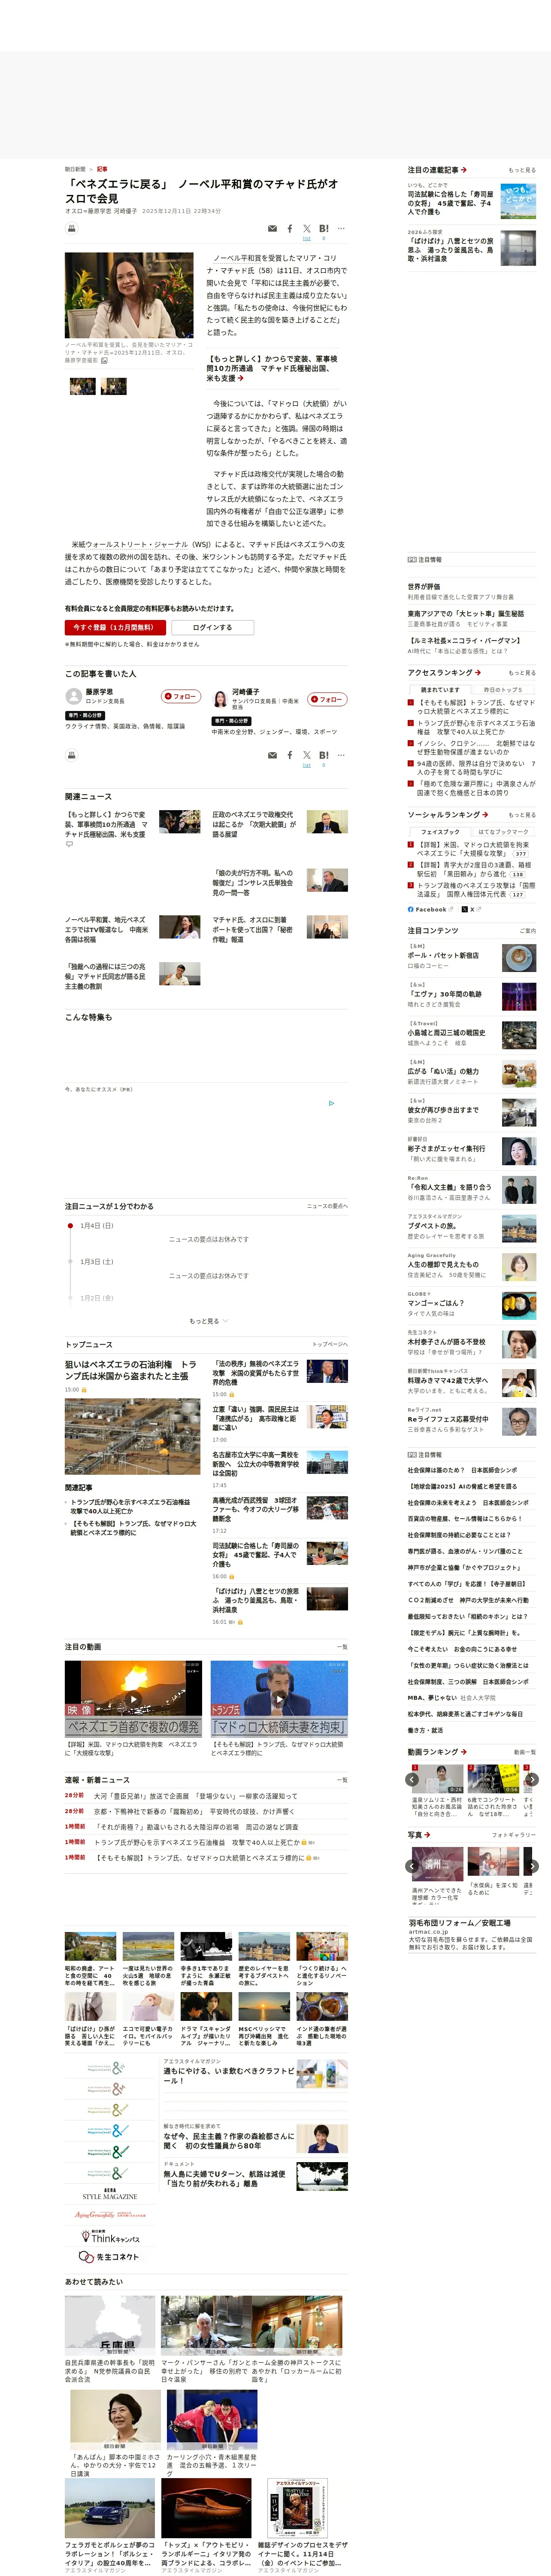Select the フェイスブック social ranking tab
Image resolution: width=551 pixels, height=2576 pixels.
(x=440, y=831)
